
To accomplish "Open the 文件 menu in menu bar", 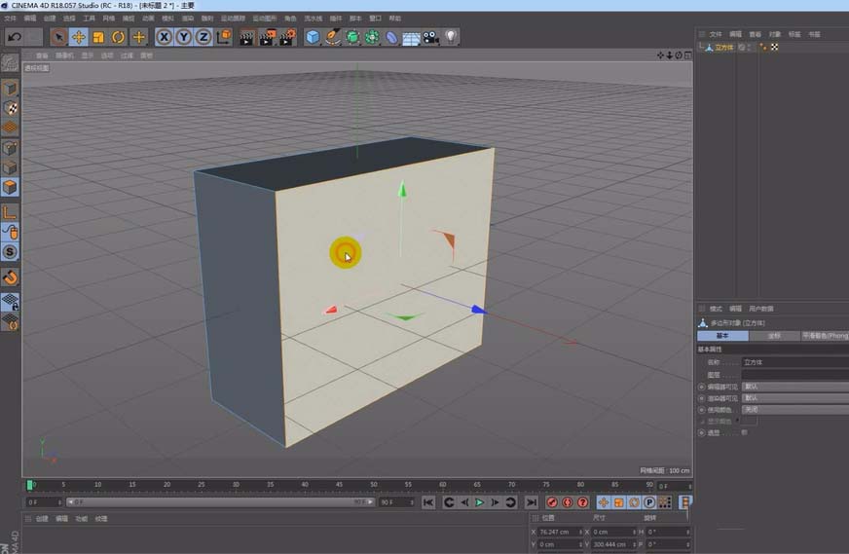I will point(10,18).
